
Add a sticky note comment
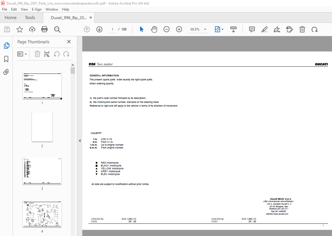[252, 29]
